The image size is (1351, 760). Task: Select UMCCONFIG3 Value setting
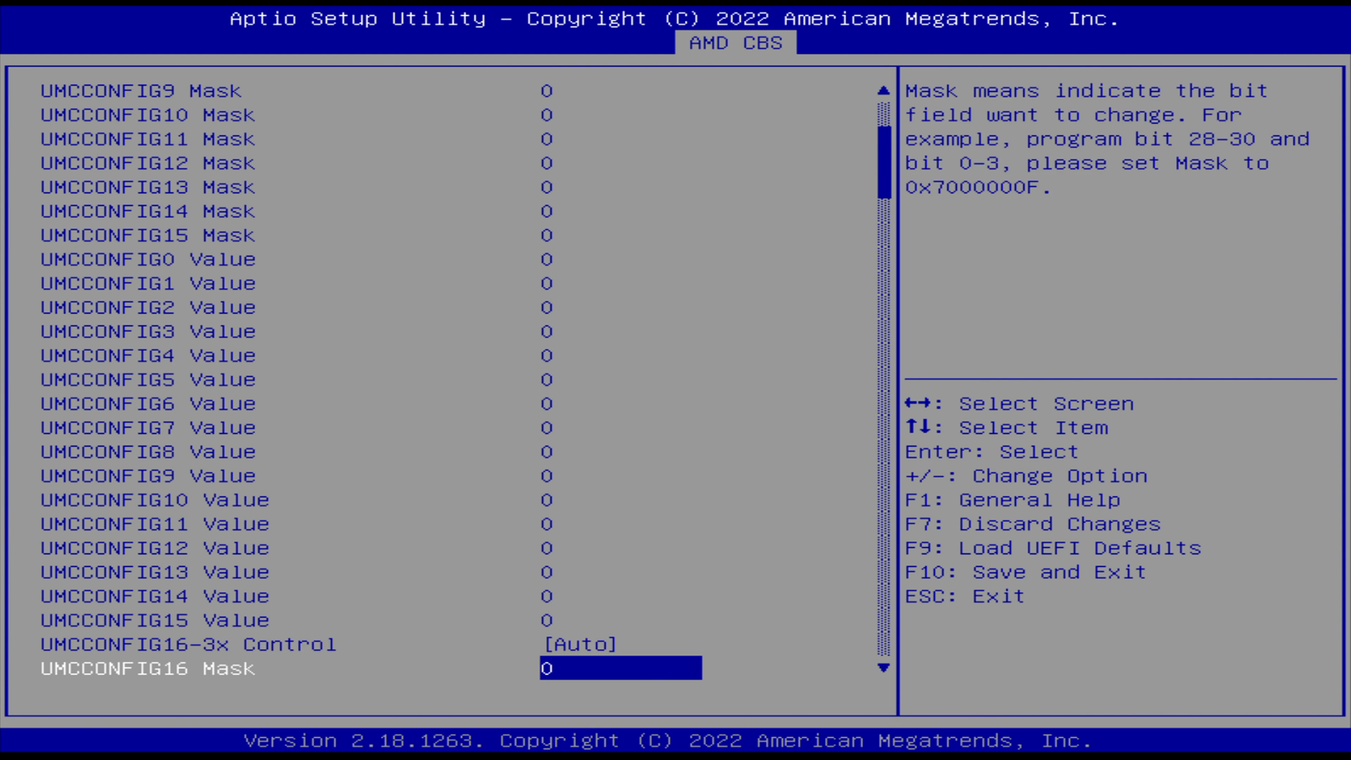(148, 331)
